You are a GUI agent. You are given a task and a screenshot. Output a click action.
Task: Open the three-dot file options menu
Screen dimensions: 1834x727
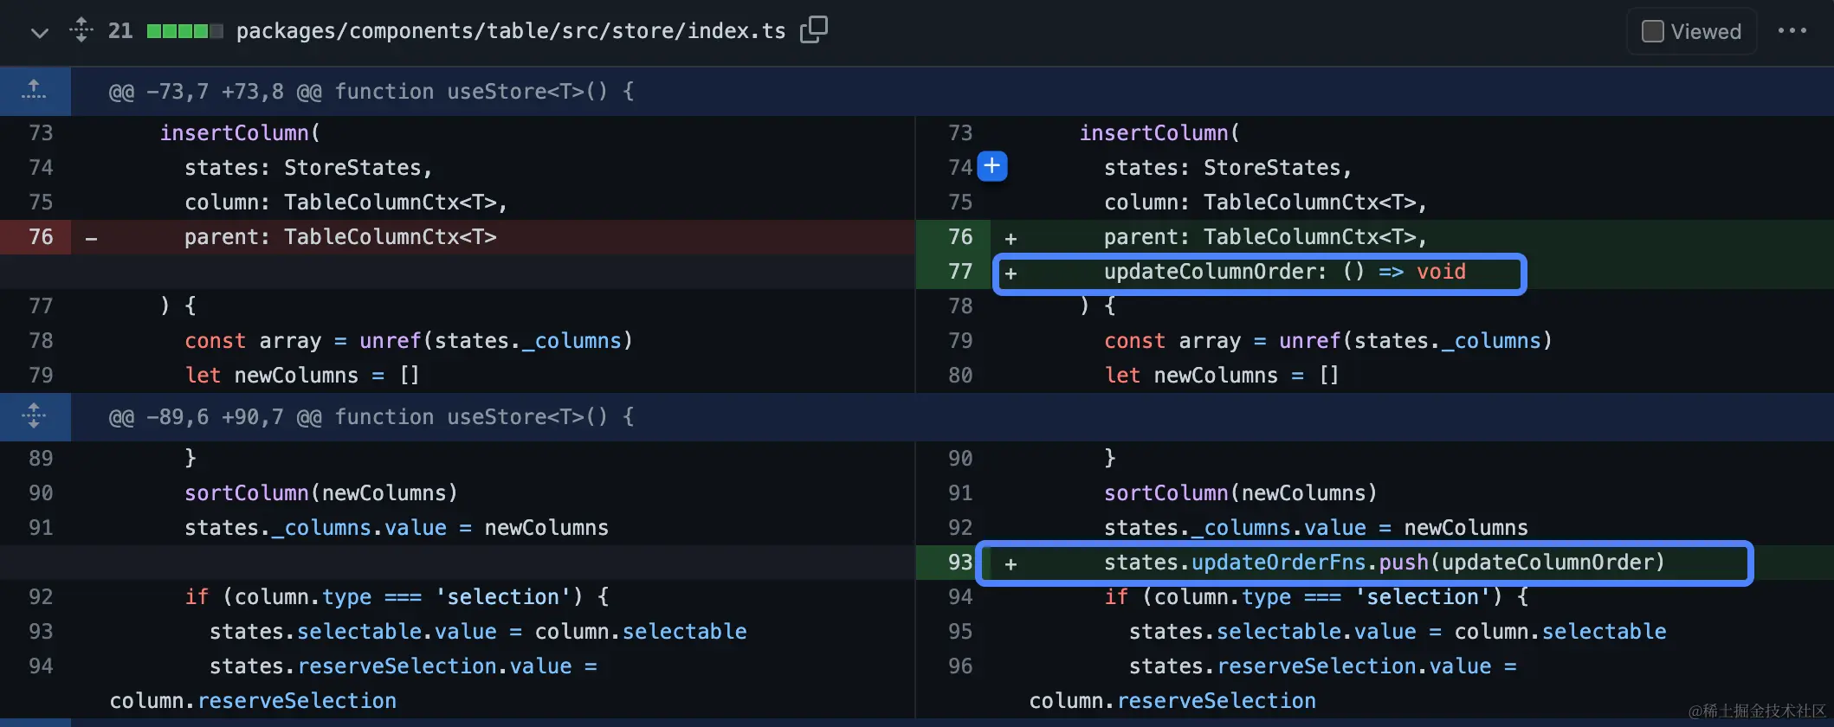1792,31
